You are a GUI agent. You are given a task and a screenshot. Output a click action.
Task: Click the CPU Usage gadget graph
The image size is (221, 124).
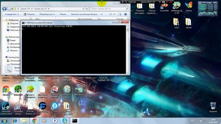208,13
